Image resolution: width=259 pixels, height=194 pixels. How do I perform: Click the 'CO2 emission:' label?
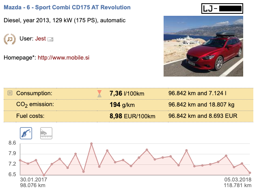point(35,104)
